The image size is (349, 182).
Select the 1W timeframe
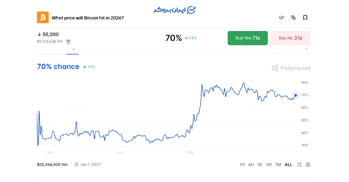click(269, 164)
